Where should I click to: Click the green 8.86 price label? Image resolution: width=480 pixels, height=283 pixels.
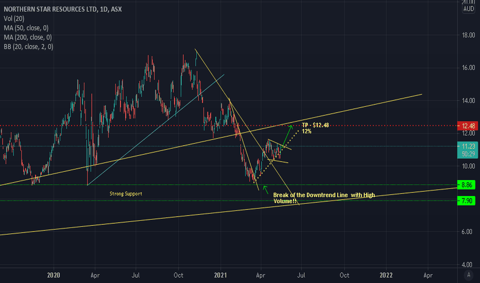coord(466,185)
